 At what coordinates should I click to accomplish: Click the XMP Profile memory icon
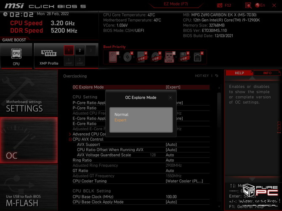pyautogui.click(x=49, y=53)
